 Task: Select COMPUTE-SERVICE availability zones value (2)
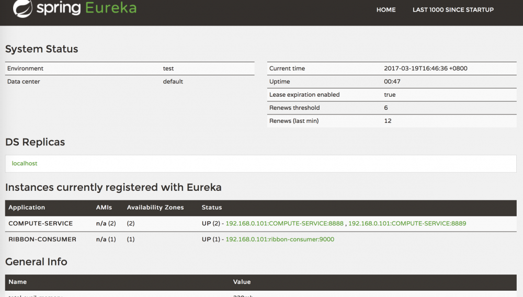(131, 223)
